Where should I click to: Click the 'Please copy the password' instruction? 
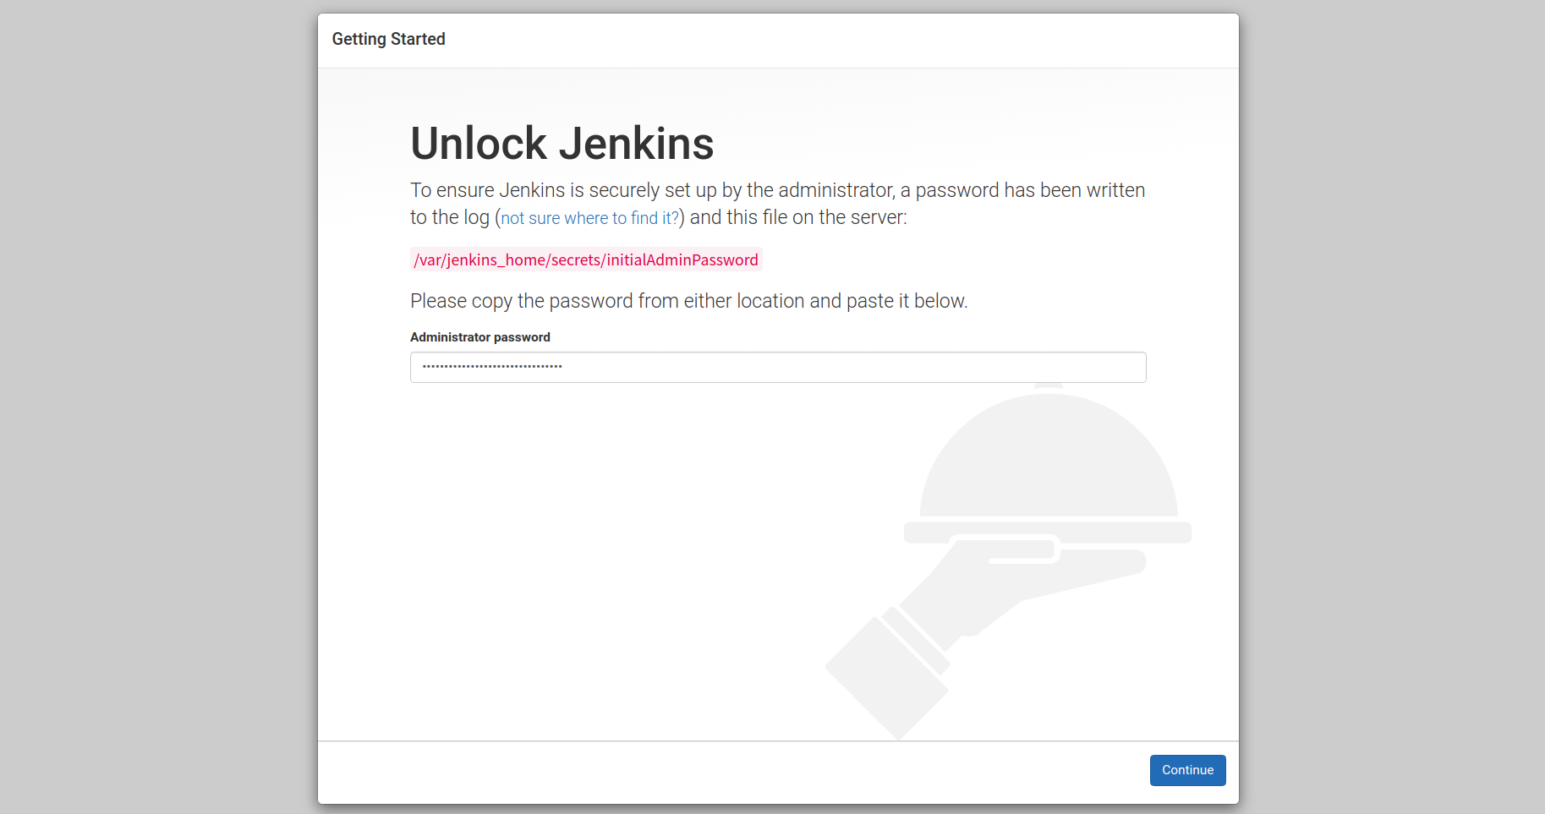(689, 301)
